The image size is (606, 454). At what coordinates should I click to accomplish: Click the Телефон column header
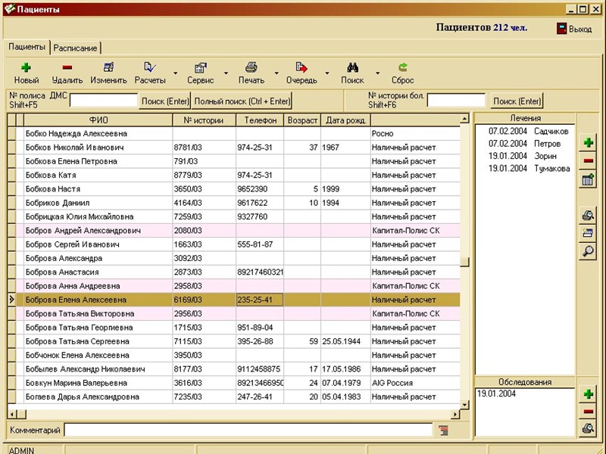coord(260,120)
